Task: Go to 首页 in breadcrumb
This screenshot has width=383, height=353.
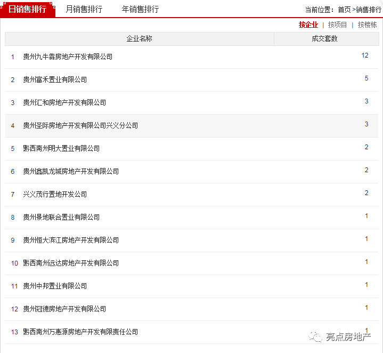Action: point(344,10)
